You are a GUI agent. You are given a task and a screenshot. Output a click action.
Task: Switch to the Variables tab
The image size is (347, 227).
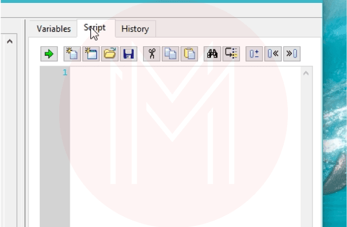point(54,29)
